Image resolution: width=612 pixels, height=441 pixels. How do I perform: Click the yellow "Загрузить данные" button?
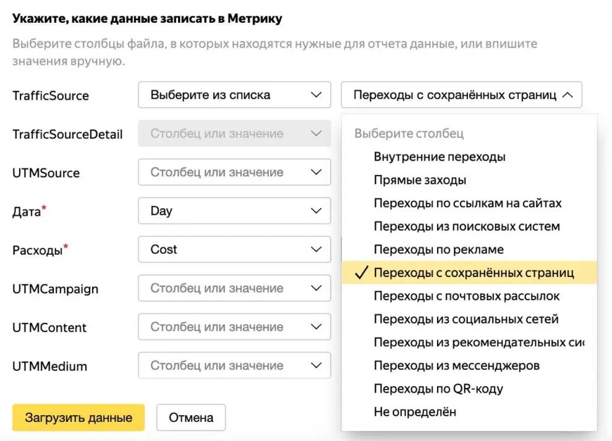tap(78, 417)
